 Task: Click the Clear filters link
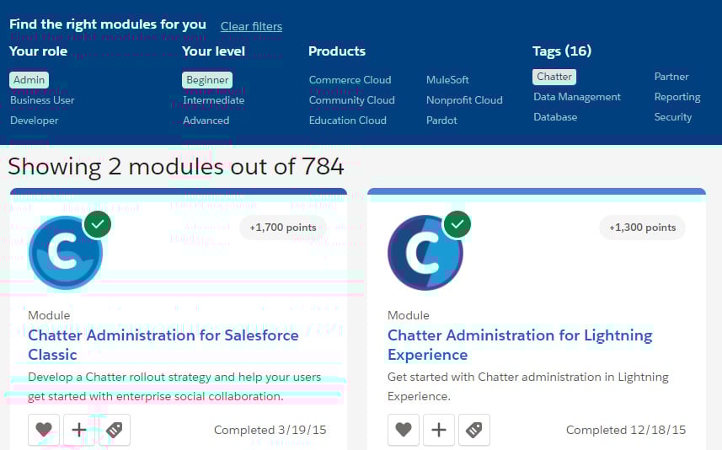pos(251,26)
